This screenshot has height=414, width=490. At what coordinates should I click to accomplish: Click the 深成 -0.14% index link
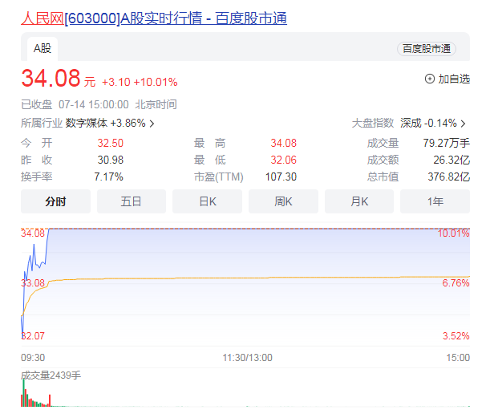click(x=428, y=124)
